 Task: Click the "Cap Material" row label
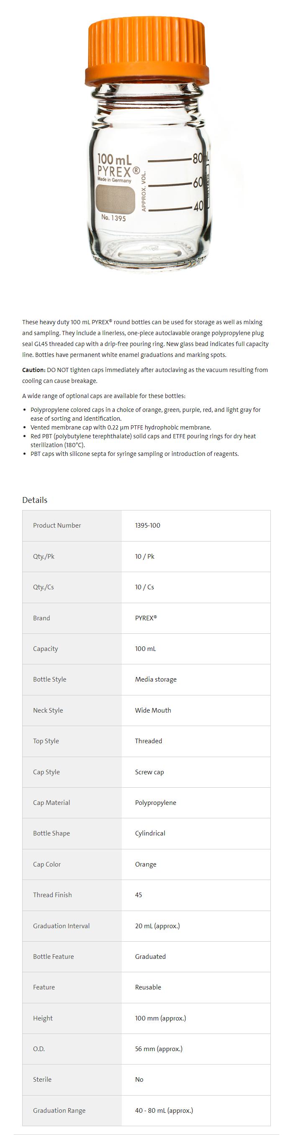(51, 802)
